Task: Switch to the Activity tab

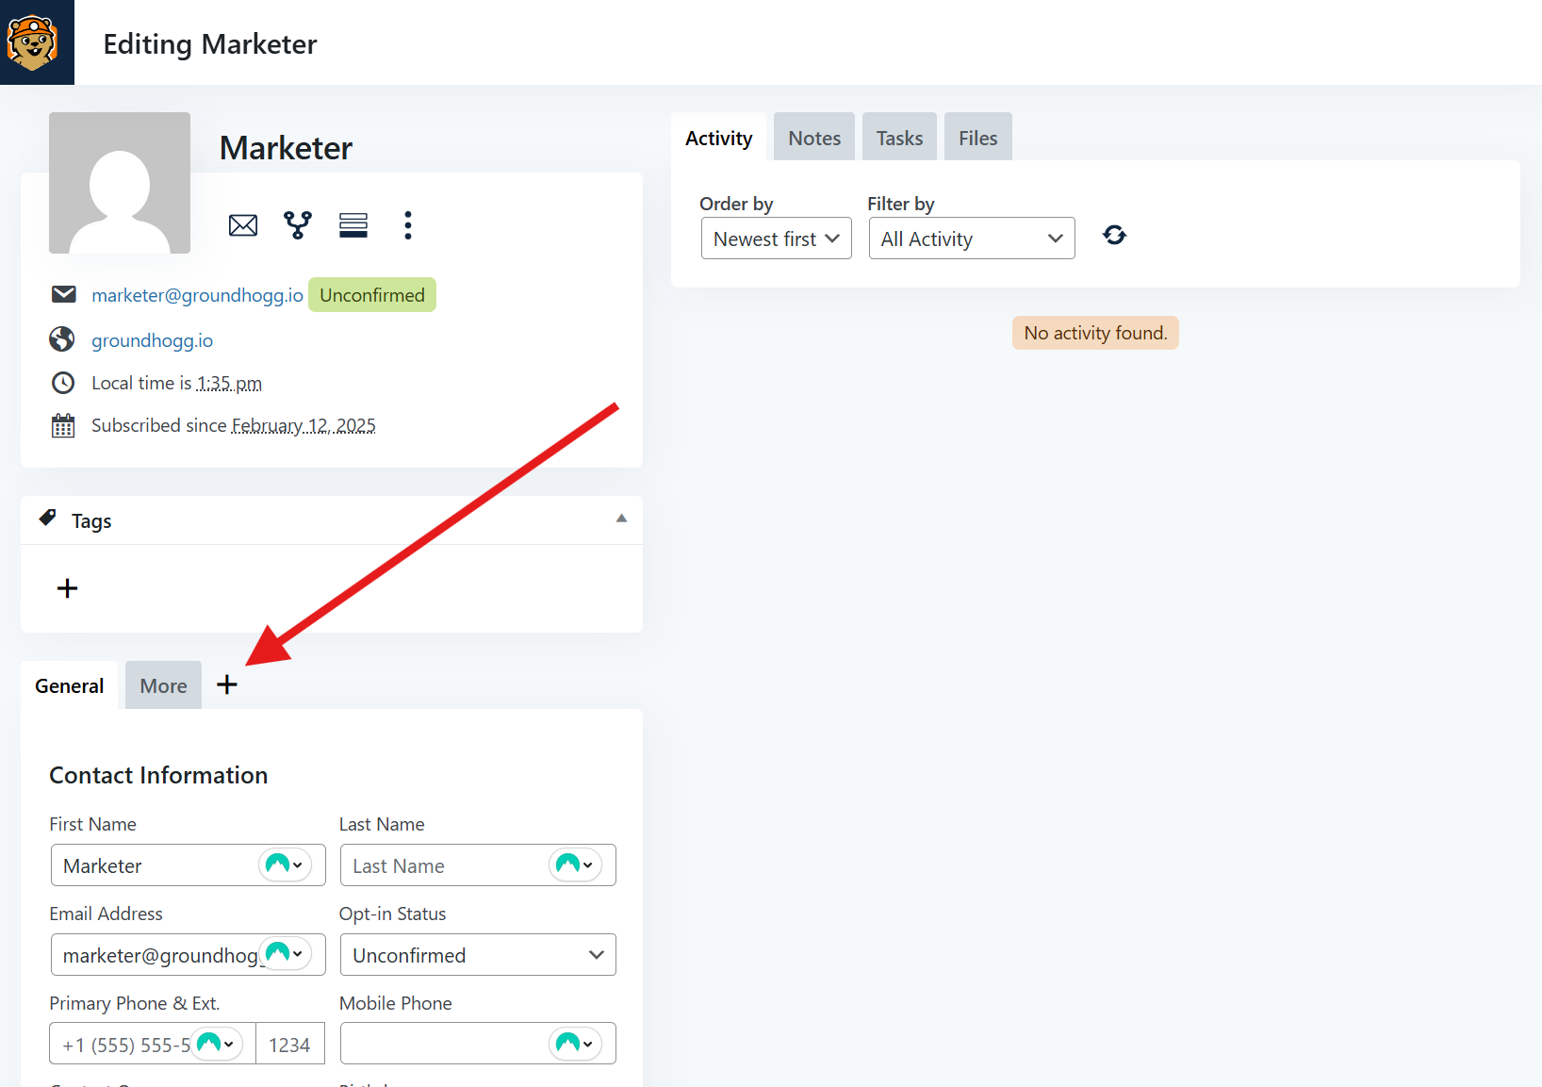Action: tap(719, 138)
